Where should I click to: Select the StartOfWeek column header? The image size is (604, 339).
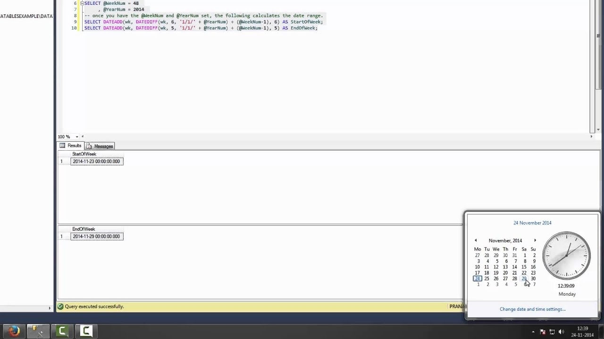click(x=97, y=154)
